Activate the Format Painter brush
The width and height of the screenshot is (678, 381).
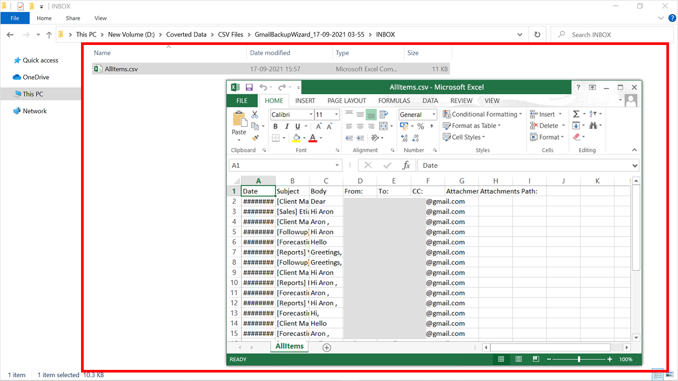coord(255,138)
